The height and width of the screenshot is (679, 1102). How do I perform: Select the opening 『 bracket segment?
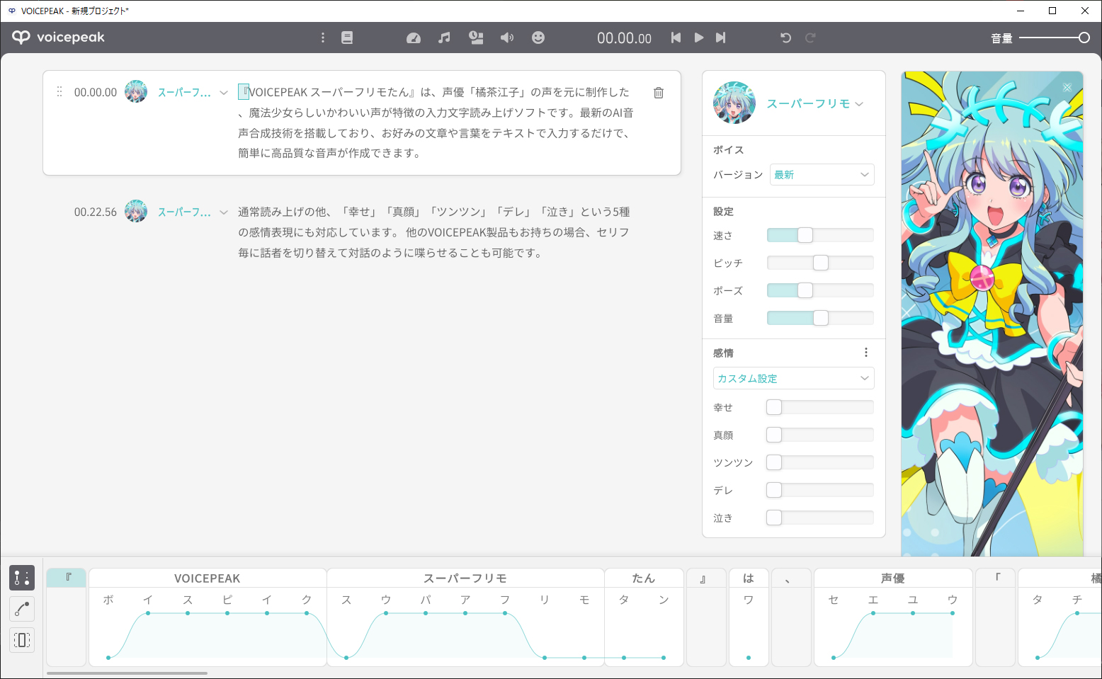(67, 578)
